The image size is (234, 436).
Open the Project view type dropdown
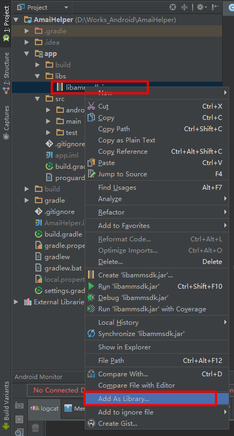pyautogui.click(x=43, y=7)
